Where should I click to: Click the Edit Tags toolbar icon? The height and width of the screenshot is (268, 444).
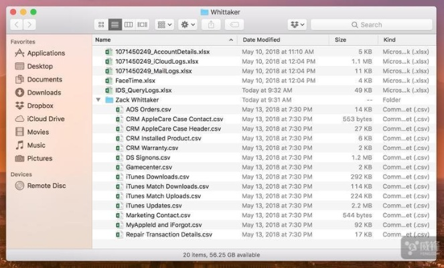coord(234,25)
